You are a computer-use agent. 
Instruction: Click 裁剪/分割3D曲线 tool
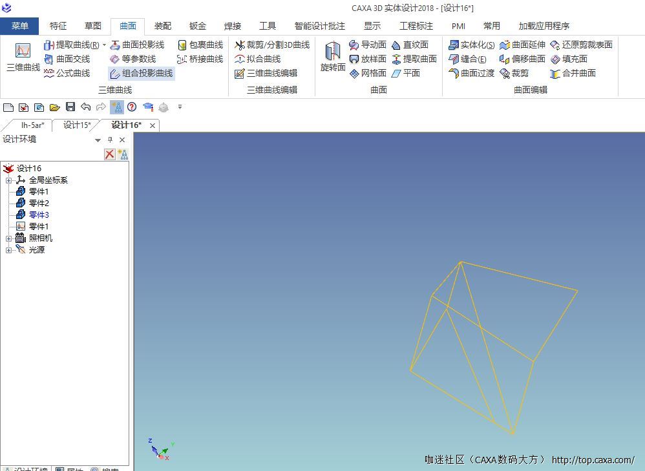pos(272,45)
